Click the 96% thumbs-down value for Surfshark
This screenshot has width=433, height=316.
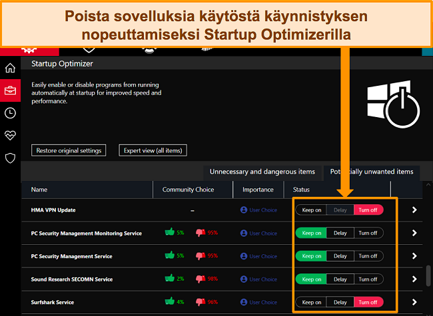(213, 302)
